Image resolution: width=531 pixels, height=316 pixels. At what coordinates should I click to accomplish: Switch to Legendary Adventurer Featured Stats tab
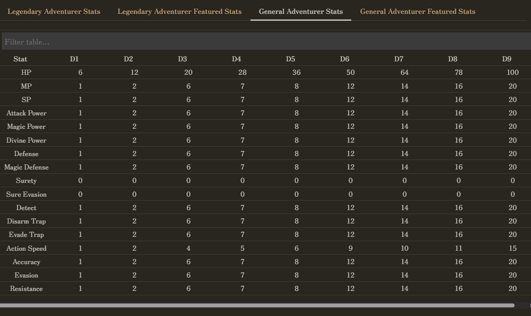point(179,12)
